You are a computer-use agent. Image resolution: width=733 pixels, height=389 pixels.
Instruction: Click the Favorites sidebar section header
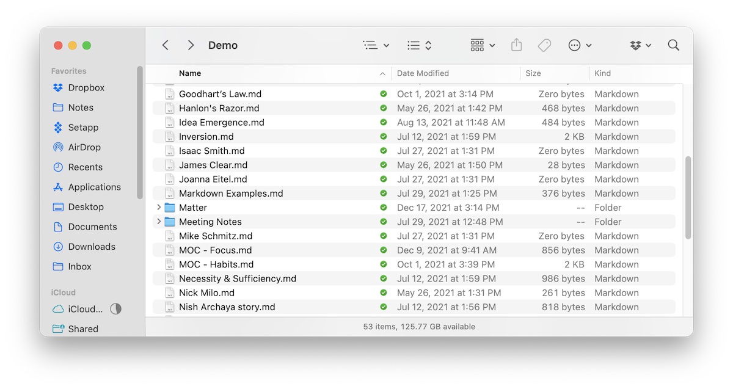69,71
